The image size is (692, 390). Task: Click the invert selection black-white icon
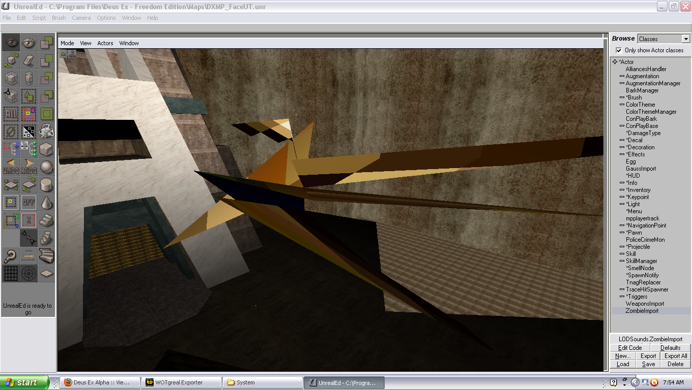29,132
